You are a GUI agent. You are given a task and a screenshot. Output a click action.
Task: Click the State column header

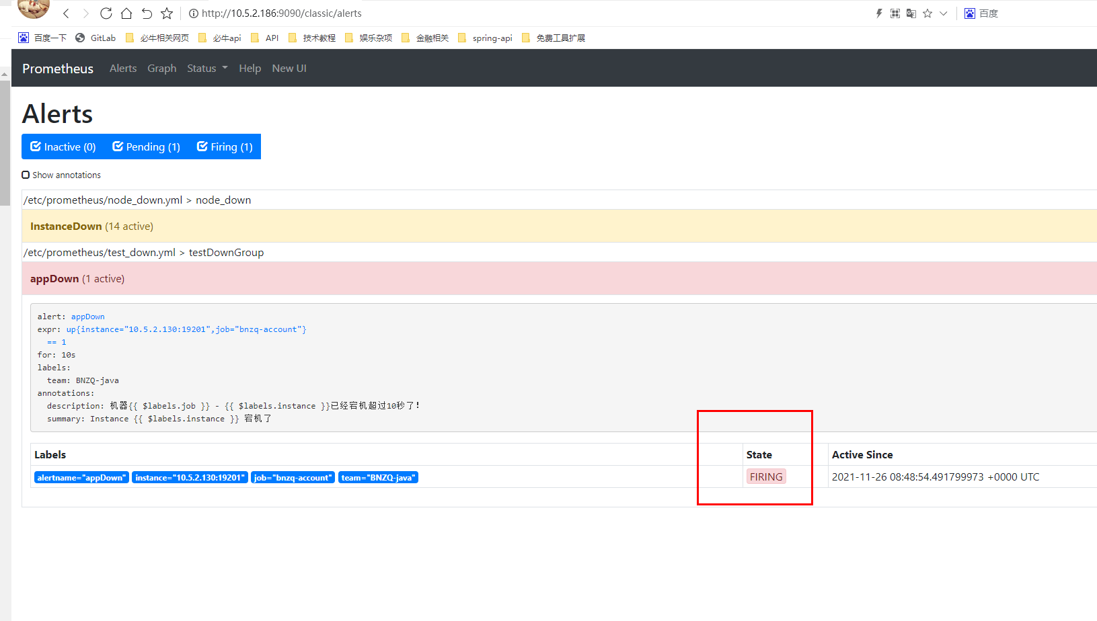pos(759,455)
